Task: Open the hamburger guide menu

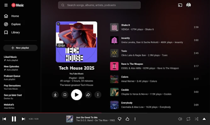Action: point(6,5)
